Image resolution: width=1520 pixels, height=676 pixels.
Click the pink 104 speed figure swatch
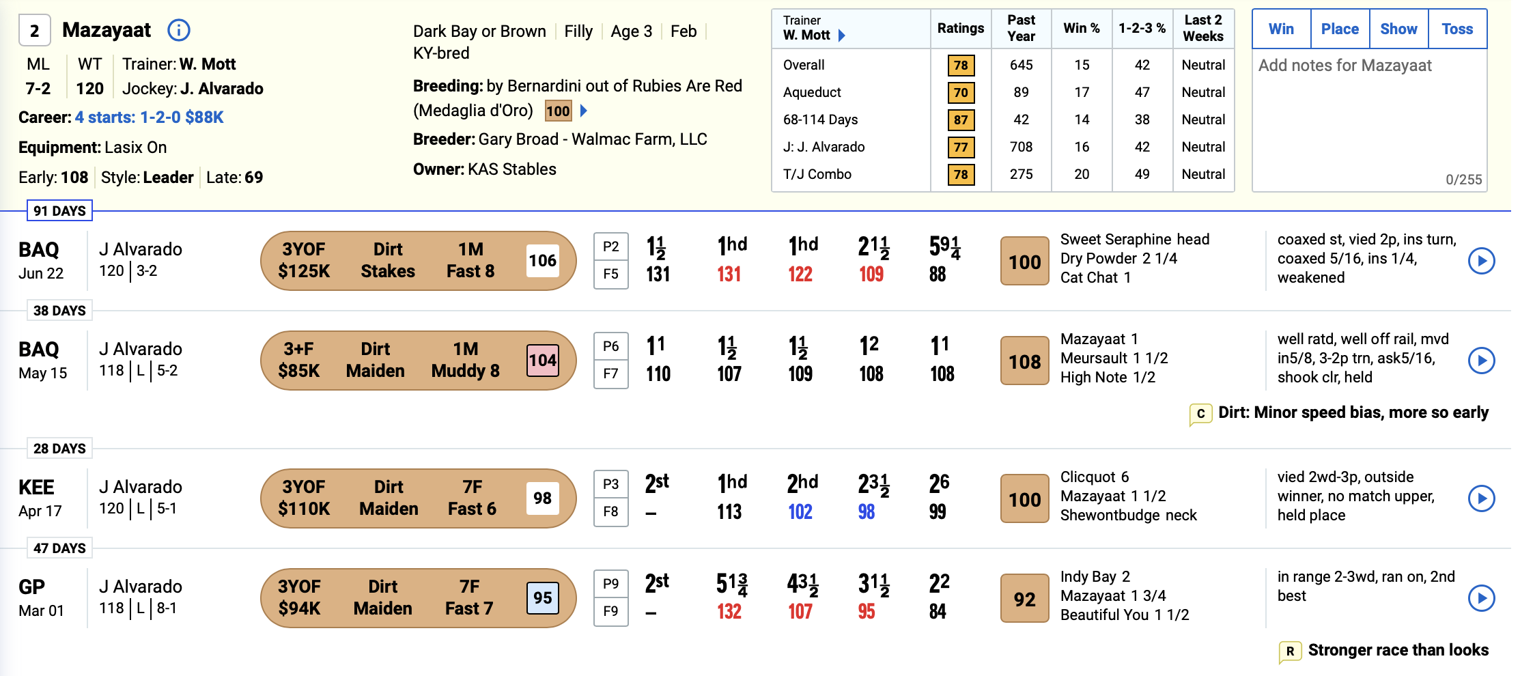pyautogui.click(x=543, y=361)
